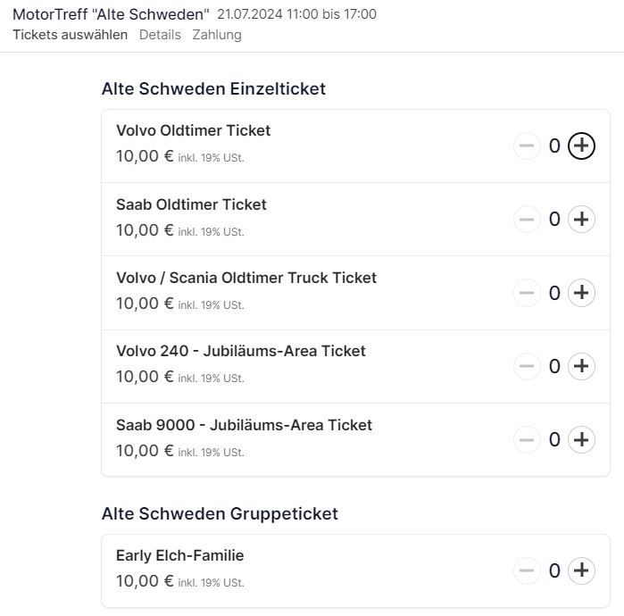Click the Alte Schweden Gruppeticket heading

pos(220,513)
